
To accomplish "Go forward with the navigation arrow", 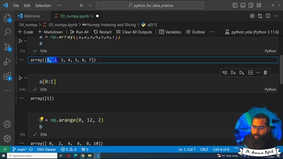I will (90, 5).
